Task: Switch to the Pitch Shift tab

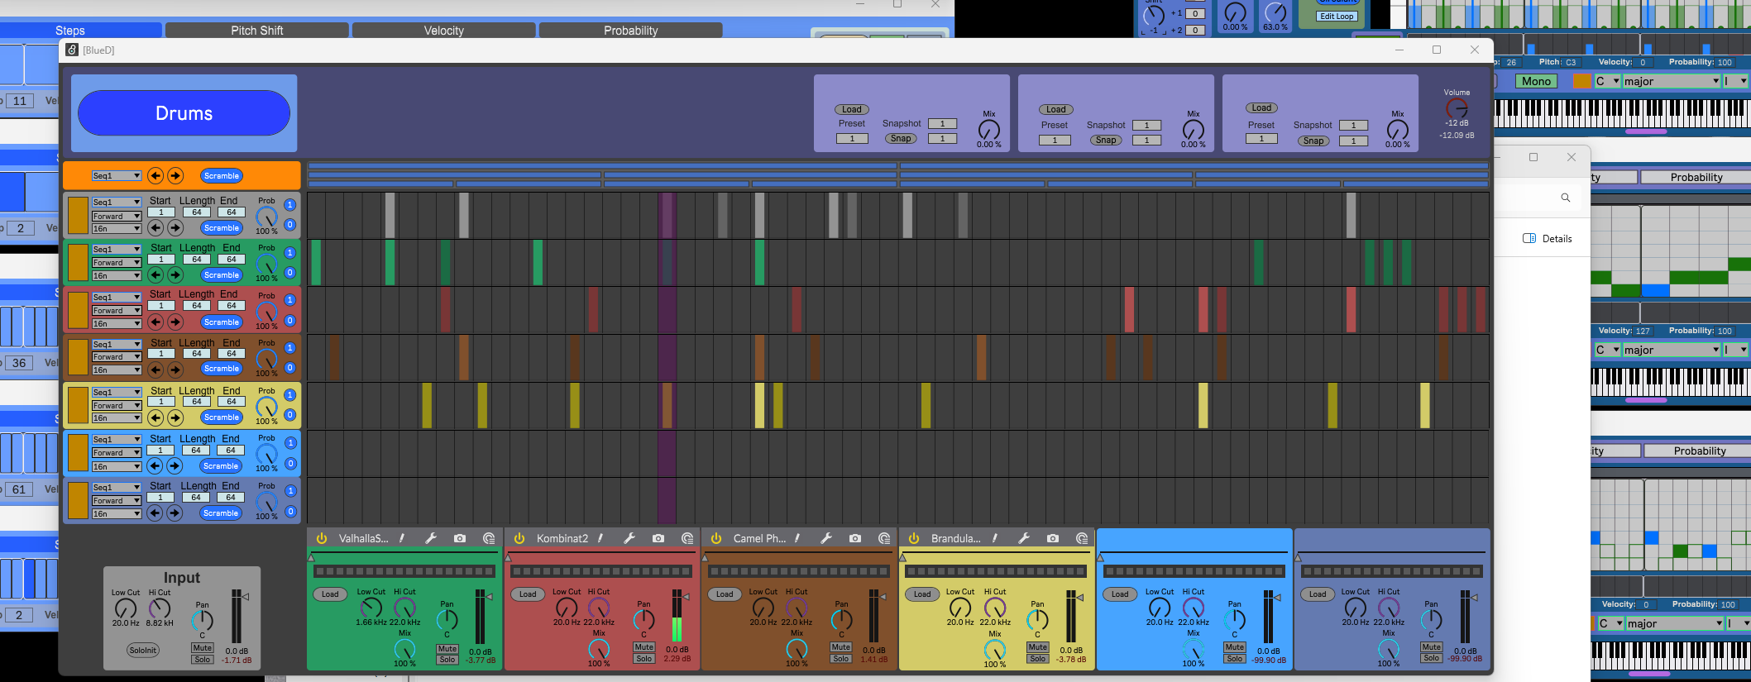Action: 257,31
